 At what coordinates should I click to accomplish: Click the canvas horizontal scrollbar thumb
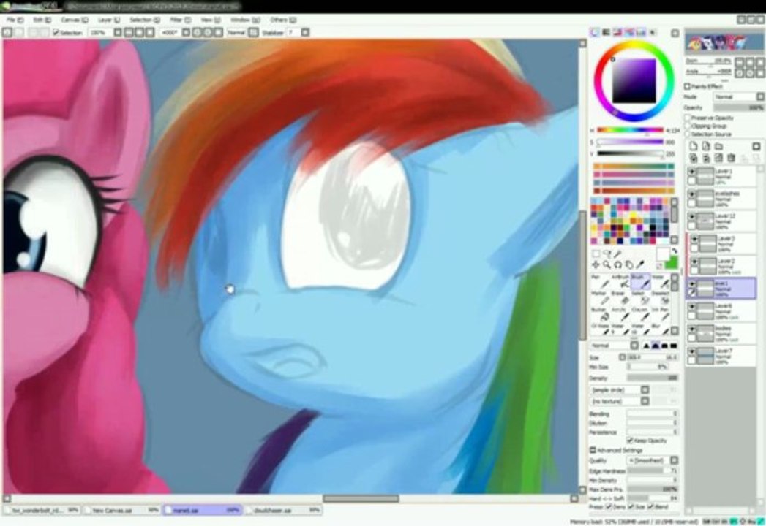pos(361,498)
